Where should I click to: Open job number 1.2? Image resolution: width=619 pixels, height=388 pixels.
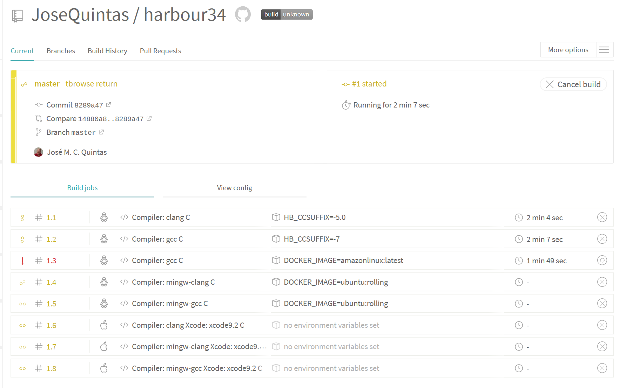click(51, 240)
